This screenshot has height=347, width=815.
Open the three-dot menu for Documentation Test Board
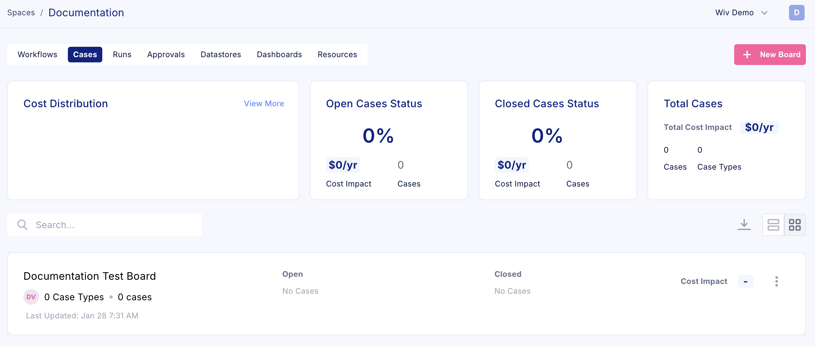click(776, 281)
